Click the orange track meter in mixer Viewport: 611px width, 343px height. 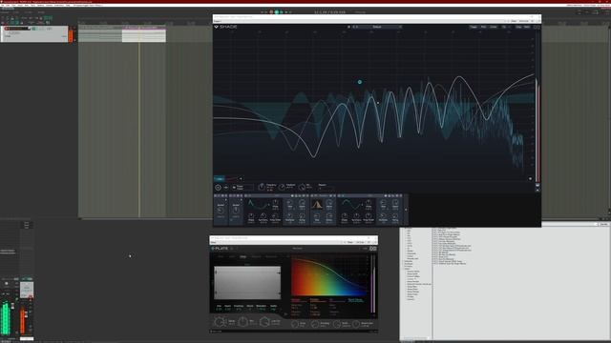tap(23, 321)
